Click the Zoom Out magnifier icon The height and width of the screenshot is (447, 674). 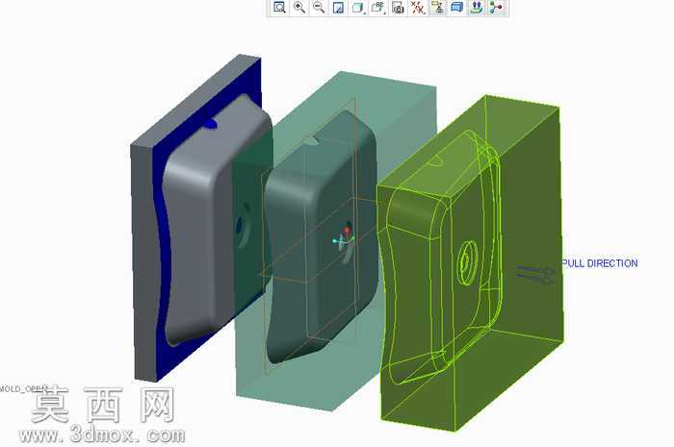tap(319, 8)
